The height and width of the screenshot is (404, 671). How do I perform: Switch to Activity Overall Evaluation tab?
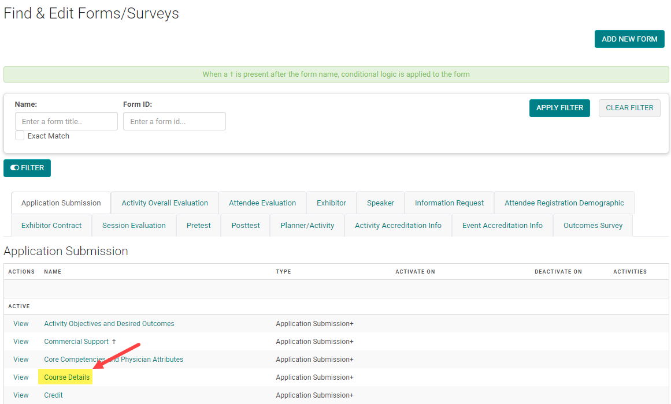[165, 203]
